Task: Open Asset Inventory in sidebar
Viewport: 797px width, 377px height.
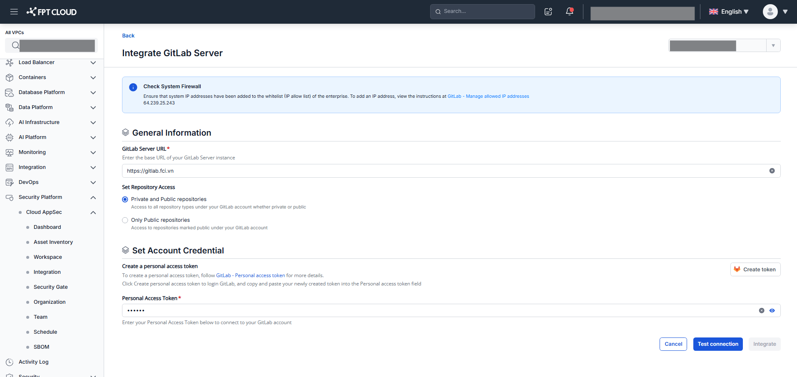Action: point(53,242)
